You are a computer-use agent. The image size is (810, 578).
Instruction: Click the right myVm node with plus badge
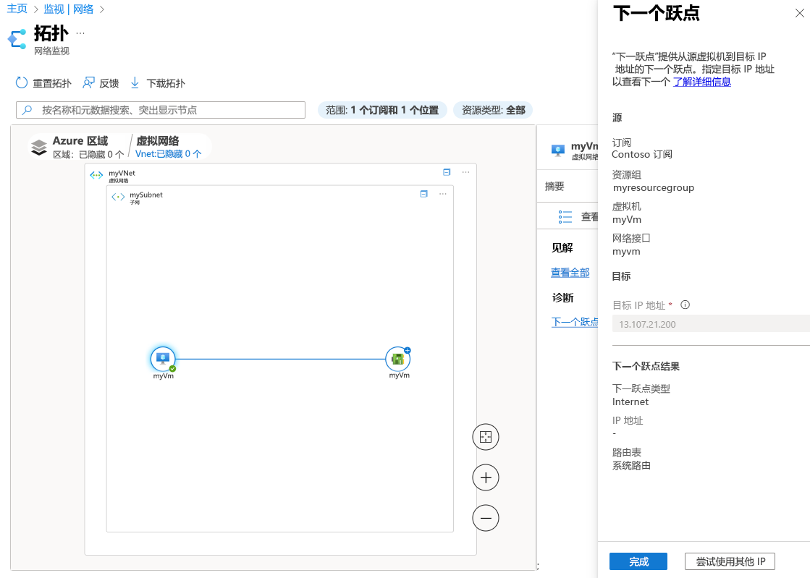397,357
